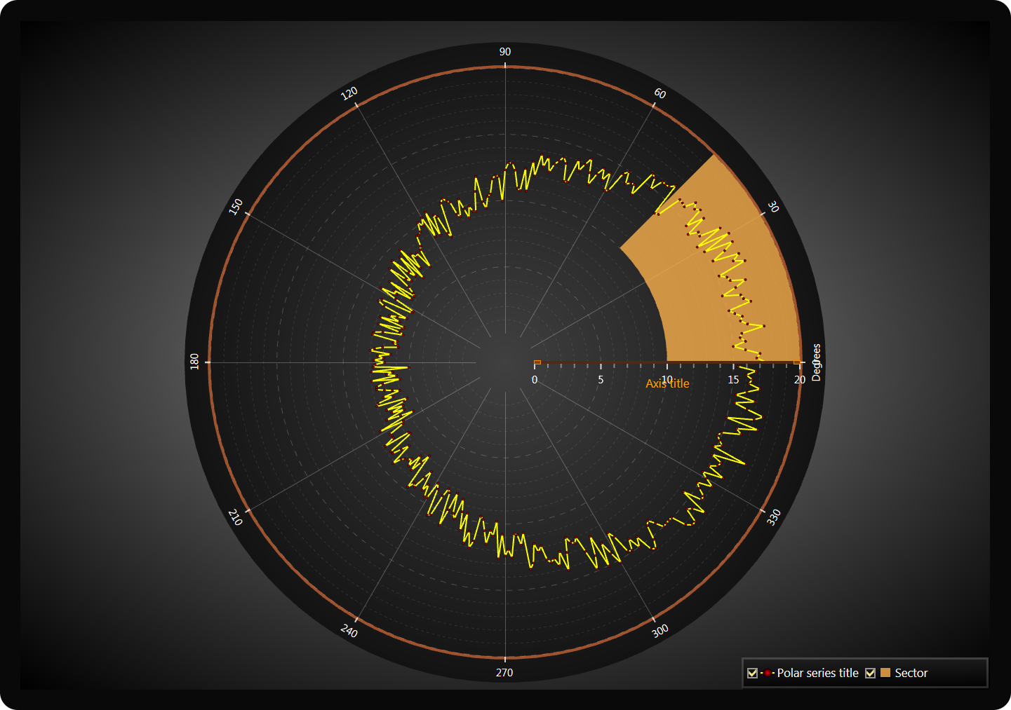Grab the axis maximum handle at 20

tap(796, 362)
